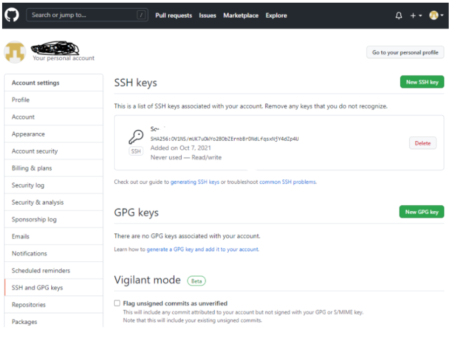Viewport: 453px width, 340px height.
Task: Click the Never used — Read/write text
Action: point(186,157)
